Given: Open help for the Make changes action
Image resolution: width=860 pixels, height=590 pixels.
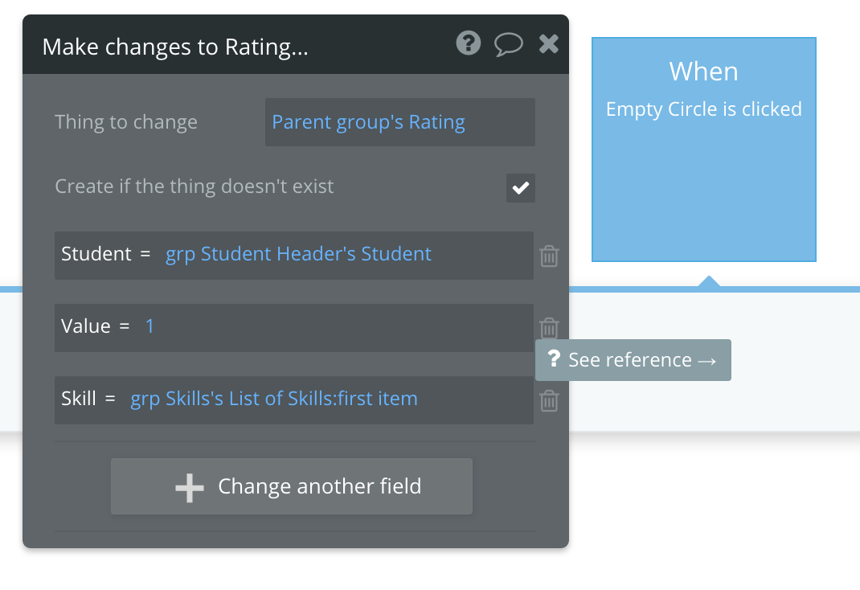Looking at the screenshot, I should click(468, 43).
